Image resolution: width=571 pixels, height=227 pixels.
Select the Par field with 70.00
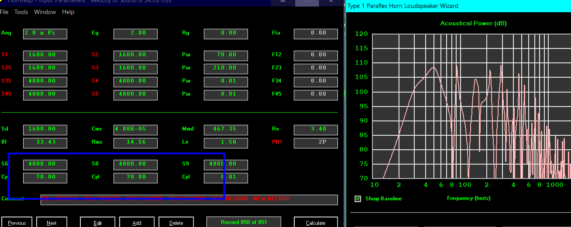click(x=226, y=55)
